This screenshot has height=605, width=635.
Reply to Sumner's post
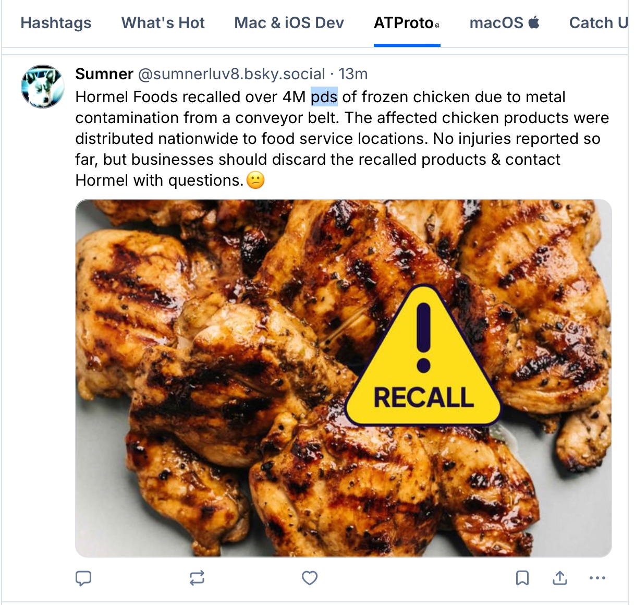[x=83, y=578]
